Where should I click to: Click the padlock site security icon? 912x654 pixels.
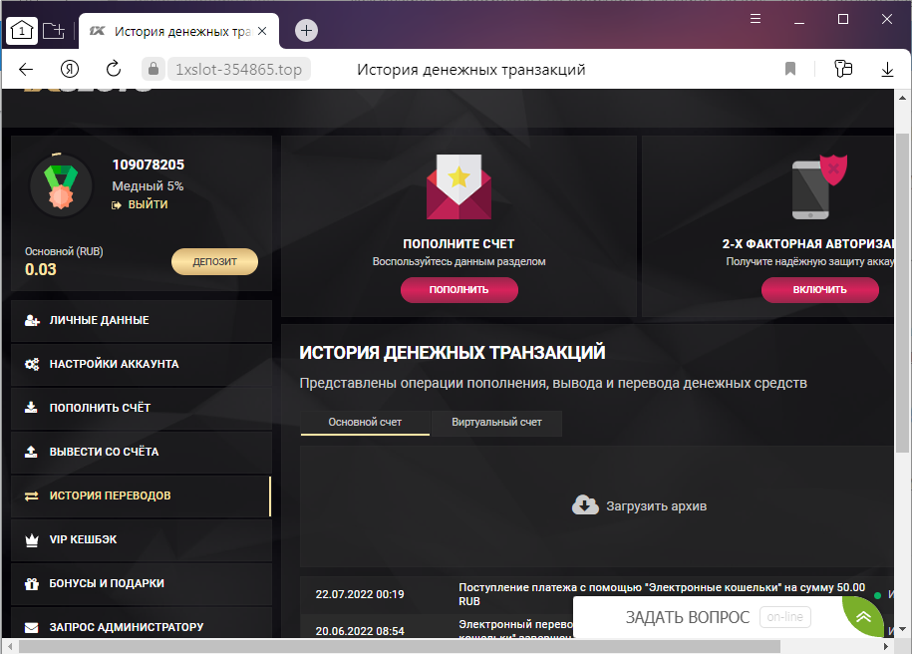[x=152, y=69]
